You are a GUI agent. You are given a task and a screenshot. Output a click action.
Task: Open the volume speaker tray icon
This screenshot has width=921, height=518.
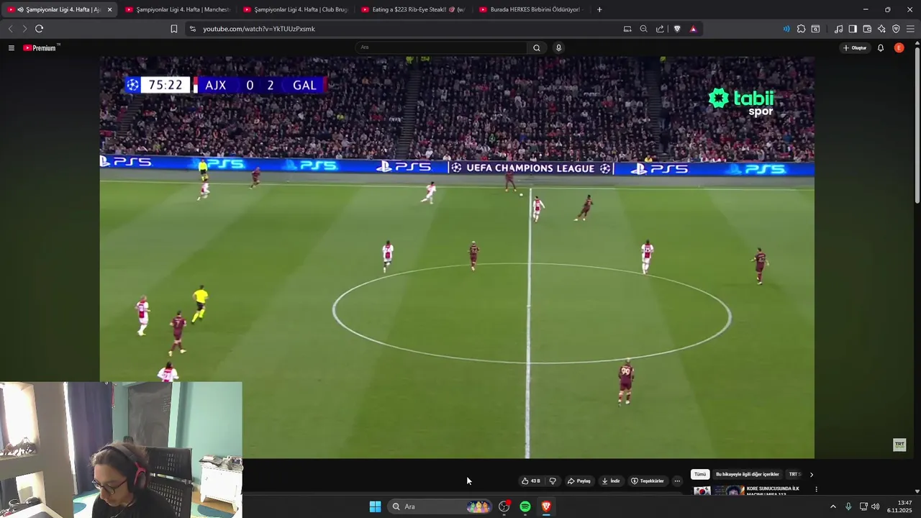pyautogui.click(x=875, y=506)
